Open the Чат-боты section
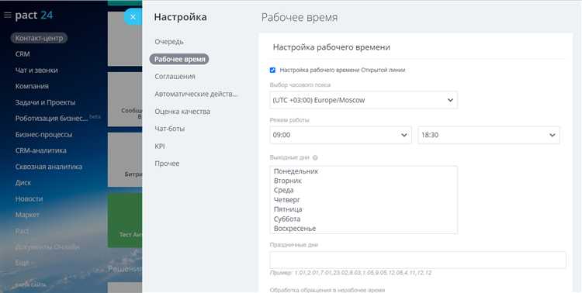Viewport: 582px width, 293px height. [x=170, y=129]
